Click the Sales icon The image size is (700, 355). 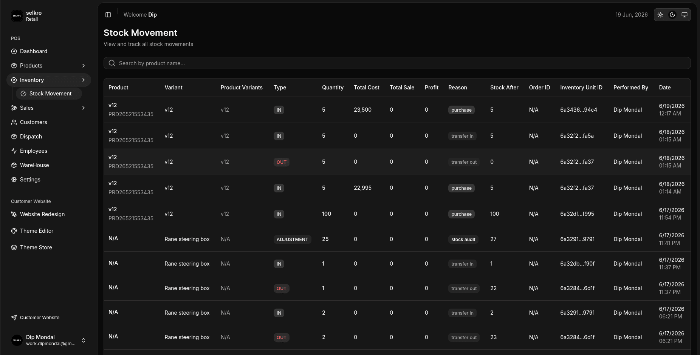tap(14, 108)
